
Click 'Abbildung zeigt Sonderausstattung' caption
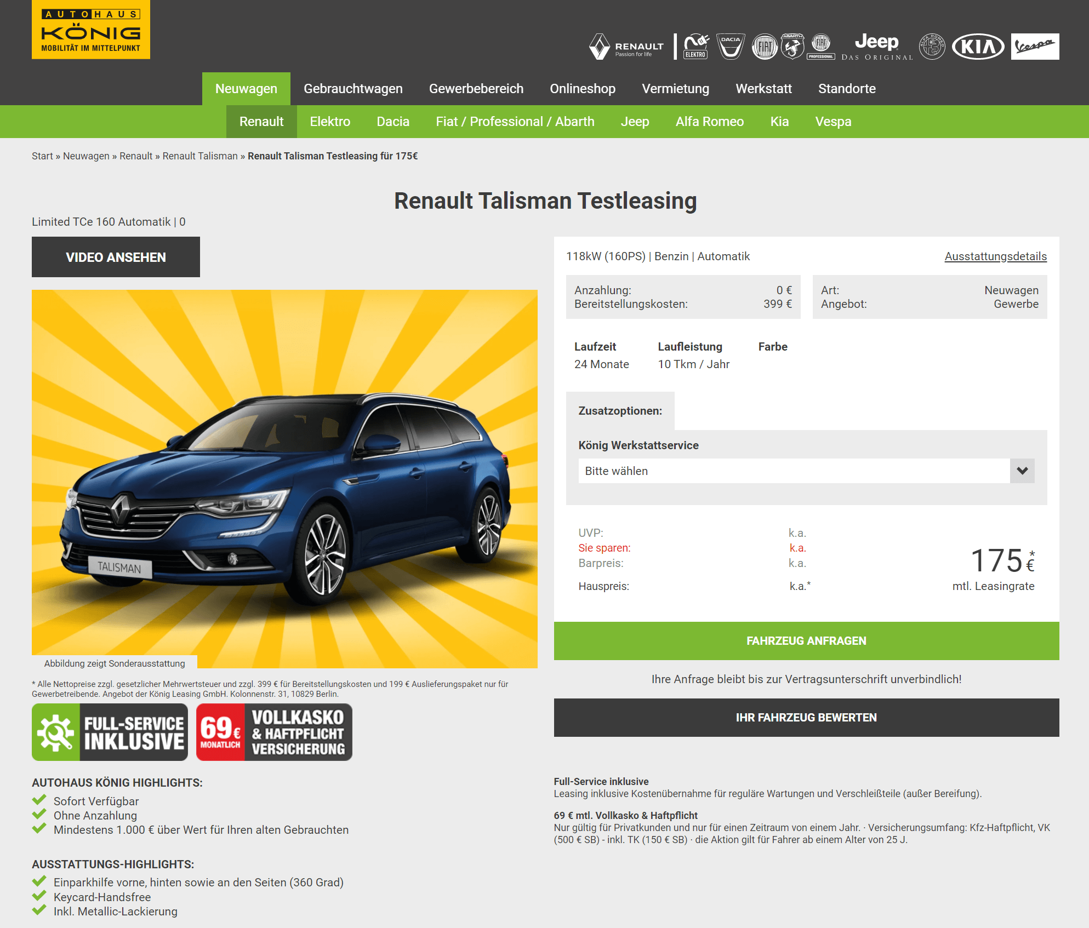(x=115, y=663)
